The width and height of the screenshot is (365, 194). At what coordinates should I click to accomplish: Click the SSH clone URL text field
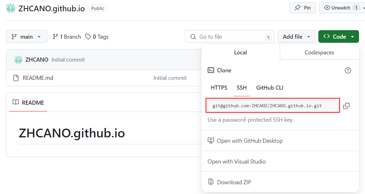click(x=273, y=106)
